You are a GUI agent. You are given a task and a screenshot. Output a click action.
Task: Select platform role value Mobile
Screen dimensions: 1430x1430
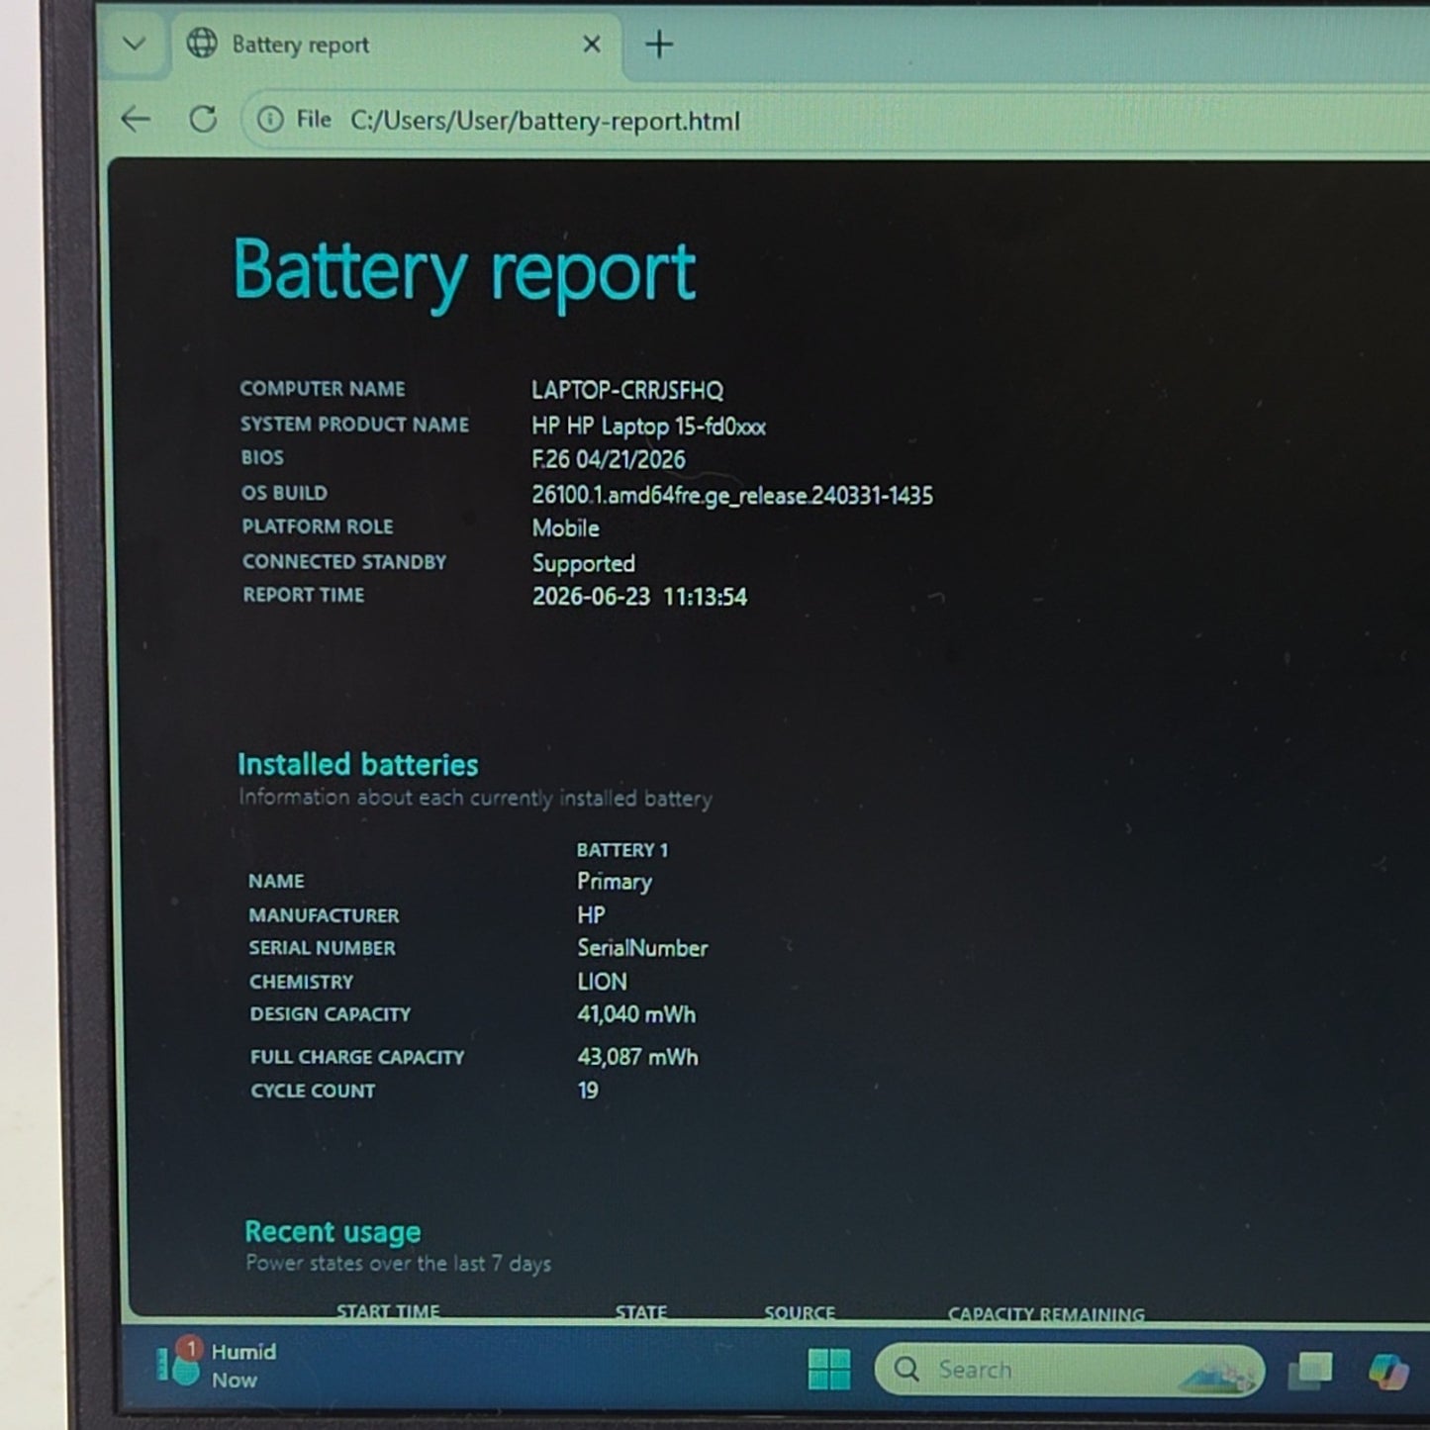[566, 528]
